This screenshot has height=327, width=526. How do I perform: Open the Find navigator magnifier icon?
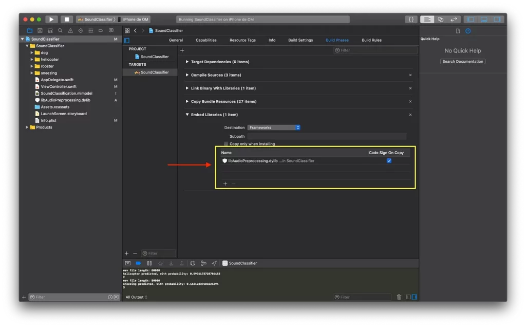tap(60, 30)
